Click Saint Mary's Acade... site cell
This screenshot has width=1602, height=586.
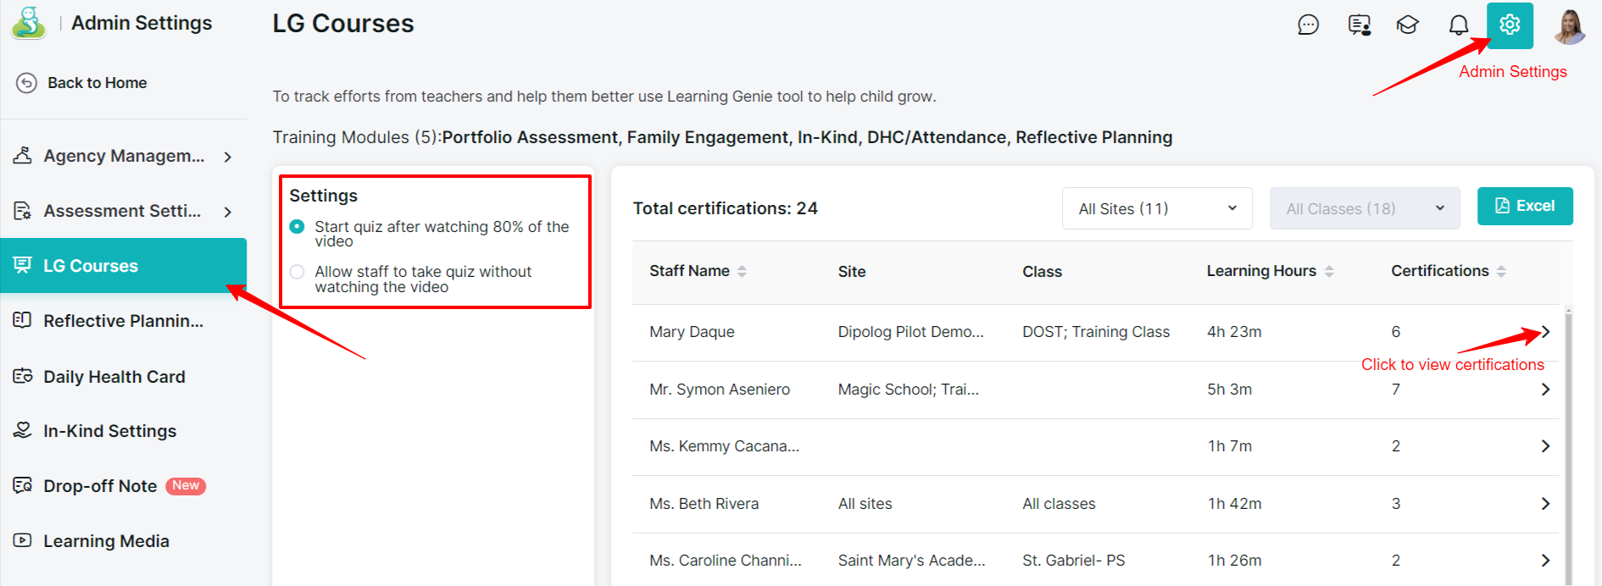coord(912,561)
